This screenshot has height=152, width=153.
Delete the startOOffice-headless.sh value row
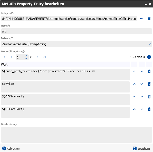point(149,71)
